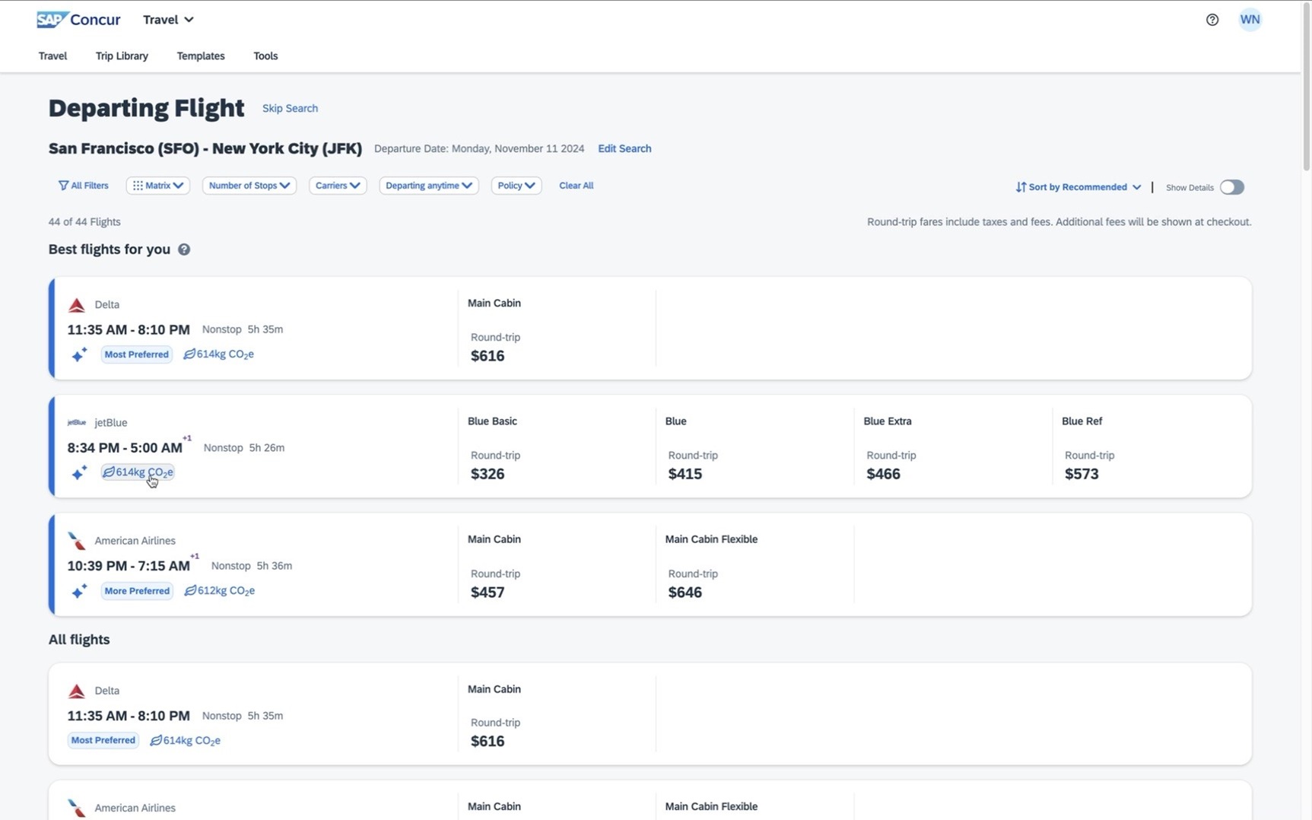Viewport: 1312px width, 820px height.
Task: Click the 8:34 PM - 5:00 AM flight time
Action: coord(125,448)
